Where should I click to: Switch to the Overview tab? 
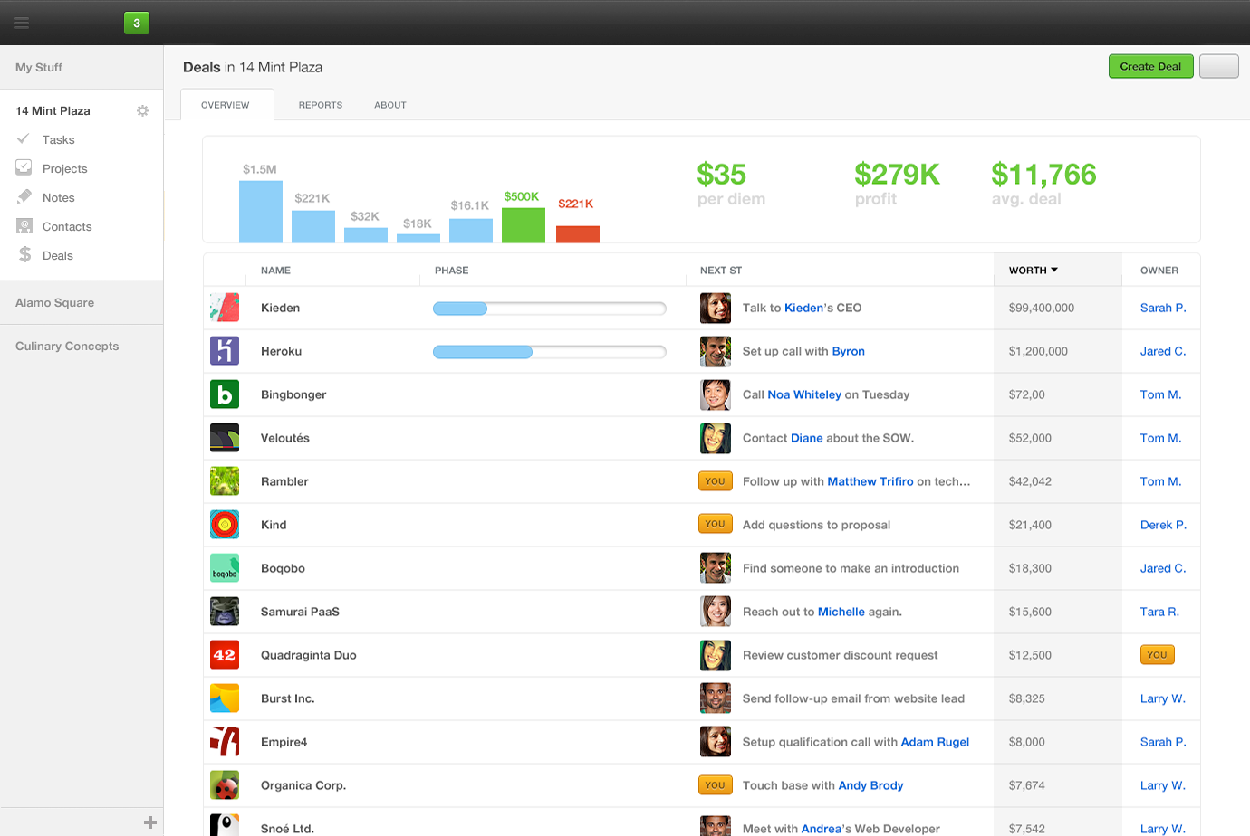tap(226, 105)
